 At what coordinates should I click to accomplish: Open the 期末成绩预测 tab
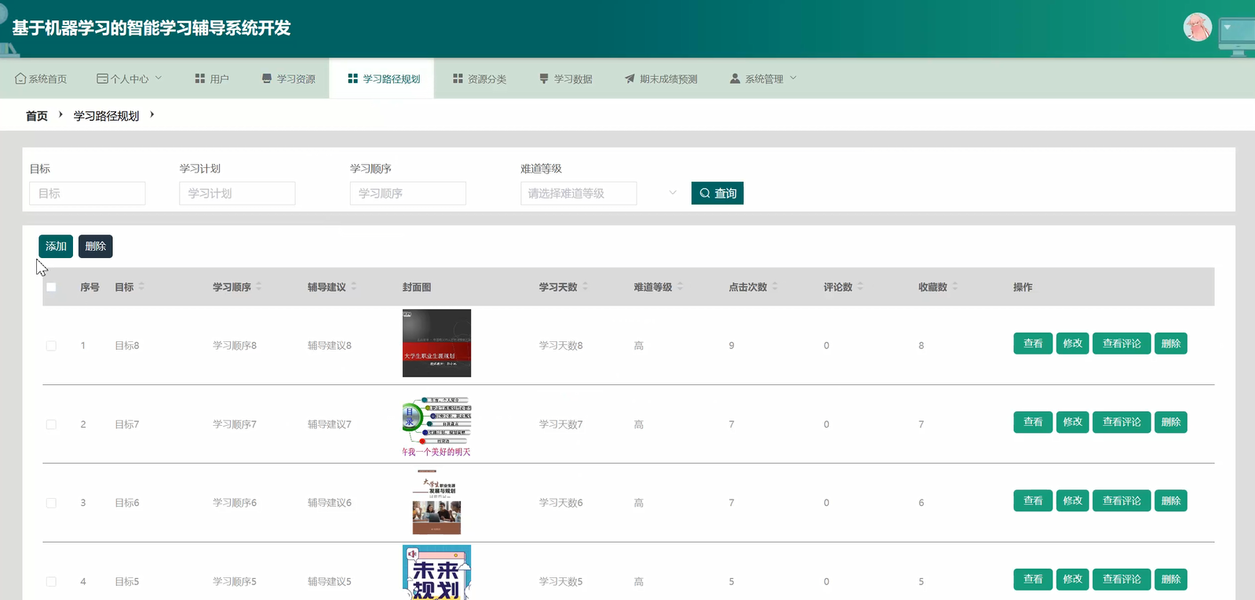(661, 78)
